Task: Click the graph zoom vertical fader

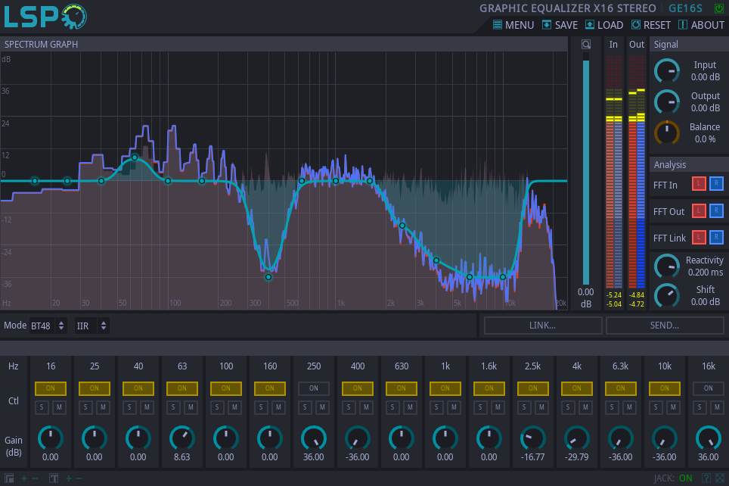Action: 586,169
